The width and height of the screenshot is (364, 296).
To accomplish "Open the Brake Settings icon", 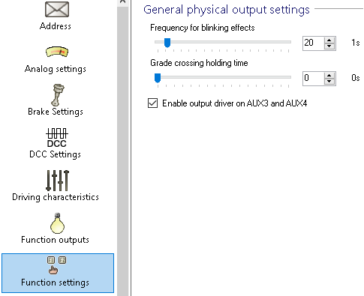I will pyautogui.click(x=58, y=95).
